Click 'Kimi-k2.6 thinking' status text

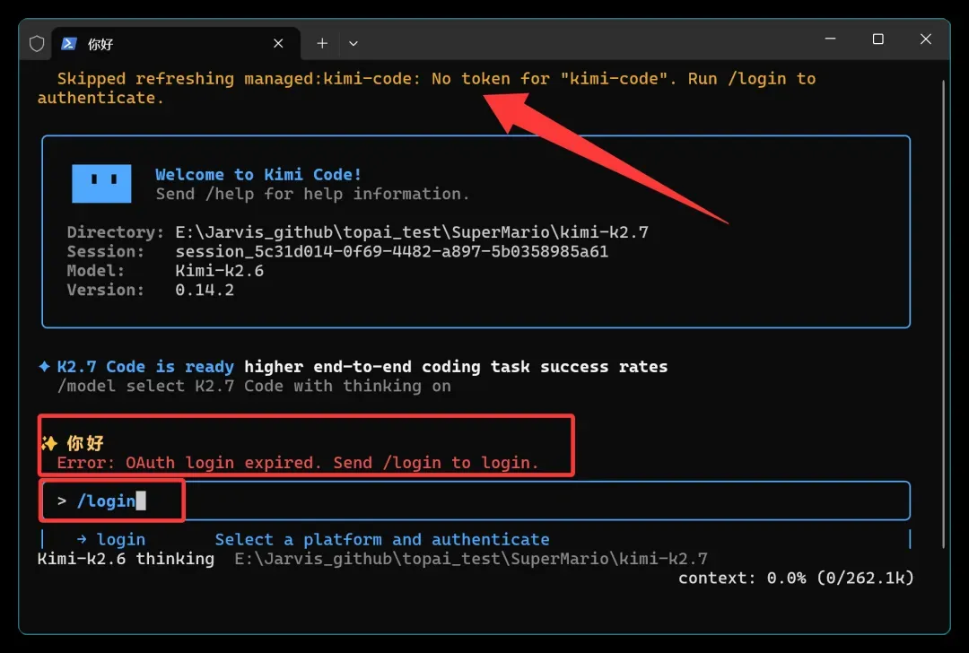(x=127, y=559)
